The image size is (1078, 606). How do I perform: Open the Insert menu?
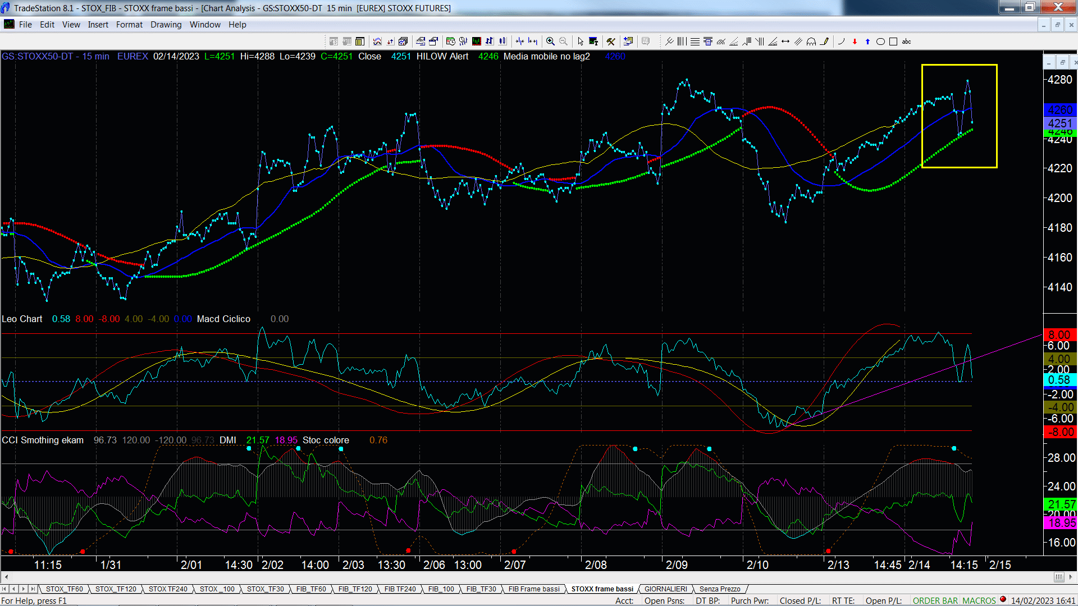pyautogui.click(x=98, y=25)
